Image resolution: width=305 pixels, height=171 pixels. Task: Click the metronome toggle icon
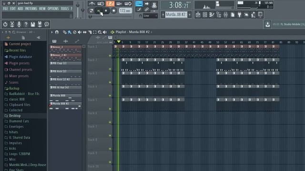pyautogui.click(x=91, y=3)
